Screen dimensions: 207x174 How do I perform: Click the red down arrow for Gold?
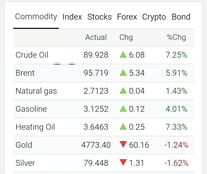[123, 144]
